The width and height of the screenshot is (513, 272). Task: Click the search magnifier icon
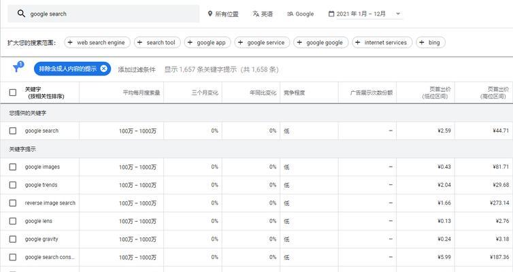click(x=21, y=14)
